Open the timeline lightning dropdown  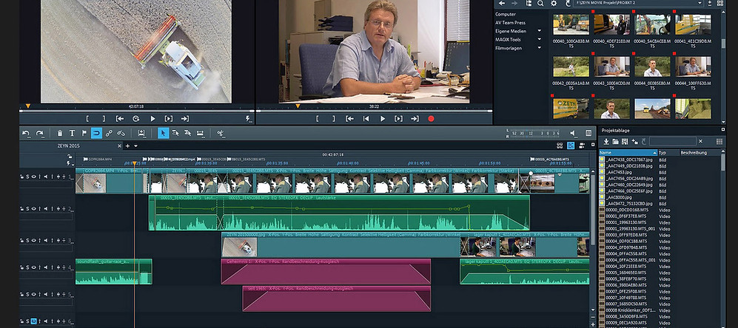[x=70, y=164]
